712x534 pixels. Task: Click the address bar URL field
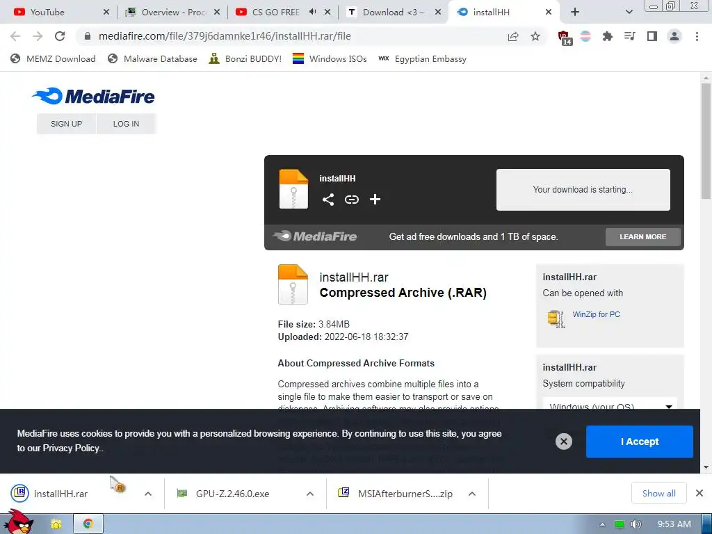291,36
